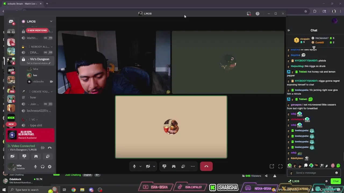Viewport: 344px width, 193px height.
Task: Open chat settings gear near Chat button
Action: (x=327, y=181)
